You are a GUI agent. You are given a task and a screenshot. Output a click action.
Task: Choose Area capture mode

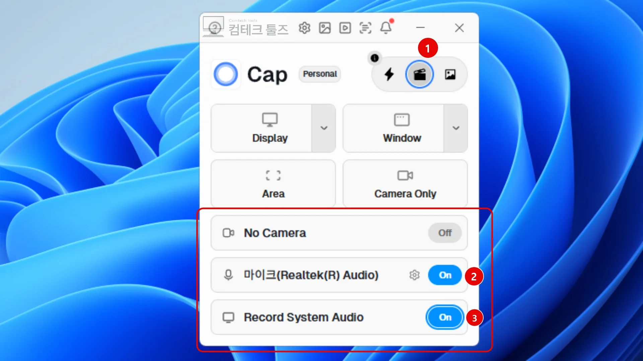pos(273,184)
